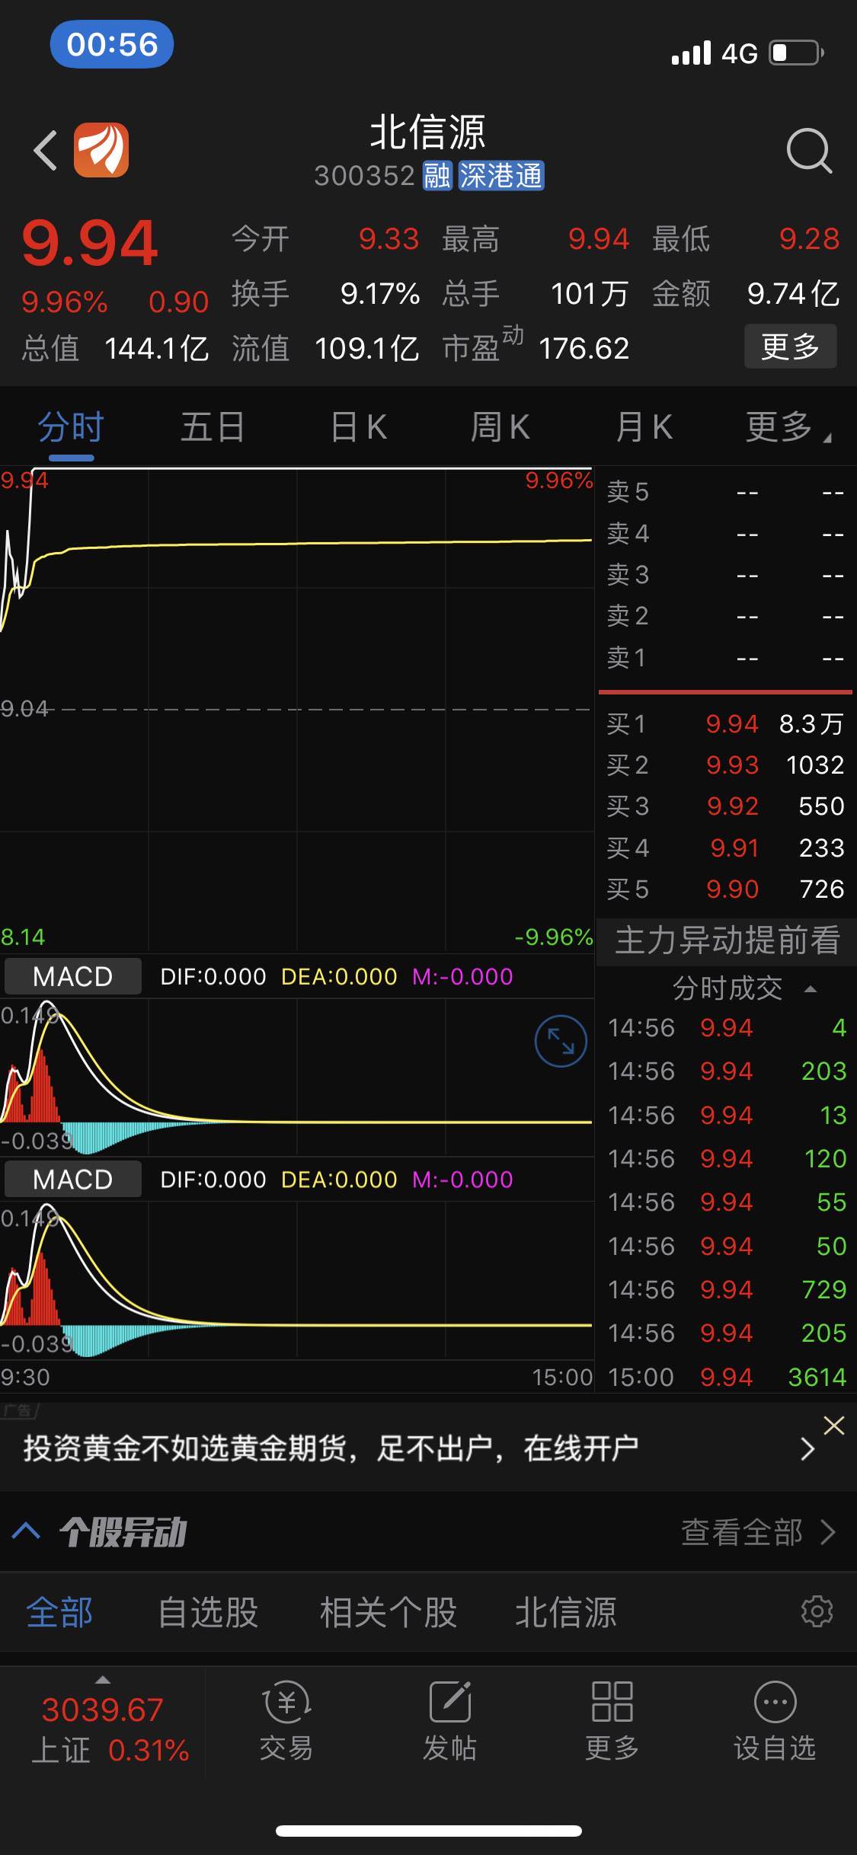This screenshot has width=857, height=1855.
Task: Tap the 换手 9.17% value
Action: pyautogui.click(x=379, y=294)
